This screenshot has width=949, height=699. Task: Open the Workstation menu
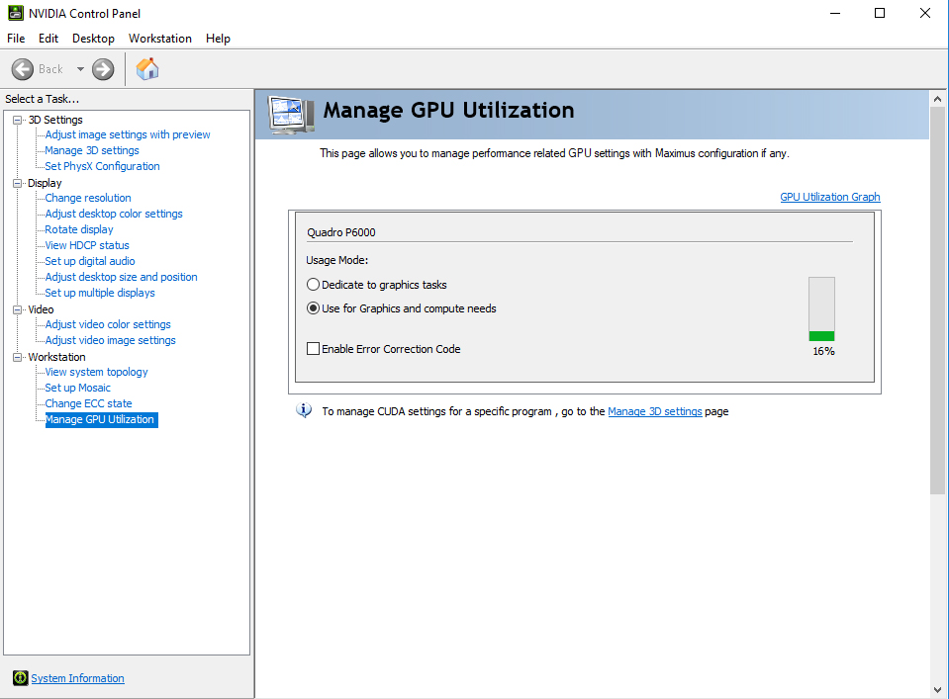pyautogui.click(x=159, y=39)
